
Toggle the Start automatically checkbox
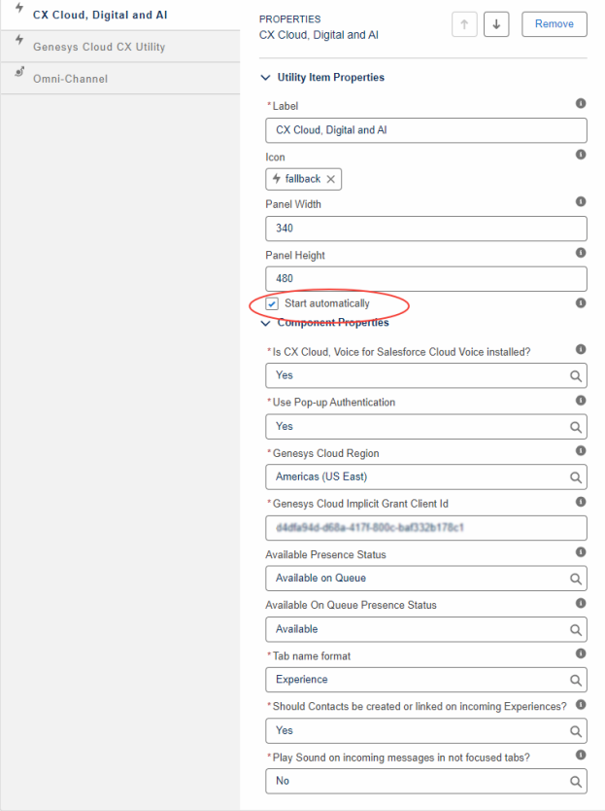click(272, 303)
